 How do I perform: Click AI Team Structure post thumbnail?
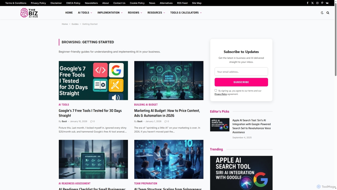(169, 159)
